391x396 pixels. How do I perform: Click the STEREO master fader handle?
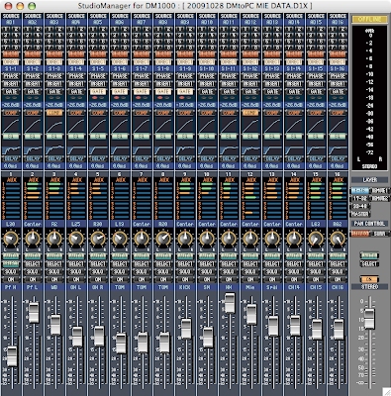(x=369, y=319)
